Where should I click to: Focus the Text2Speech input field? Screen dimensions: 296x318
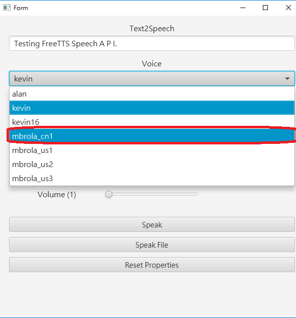click(x=152, y=43)
